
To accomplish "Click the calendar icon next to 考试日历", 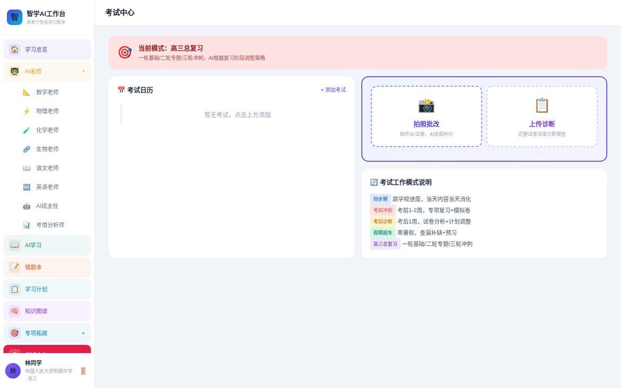I will point(121,90).
